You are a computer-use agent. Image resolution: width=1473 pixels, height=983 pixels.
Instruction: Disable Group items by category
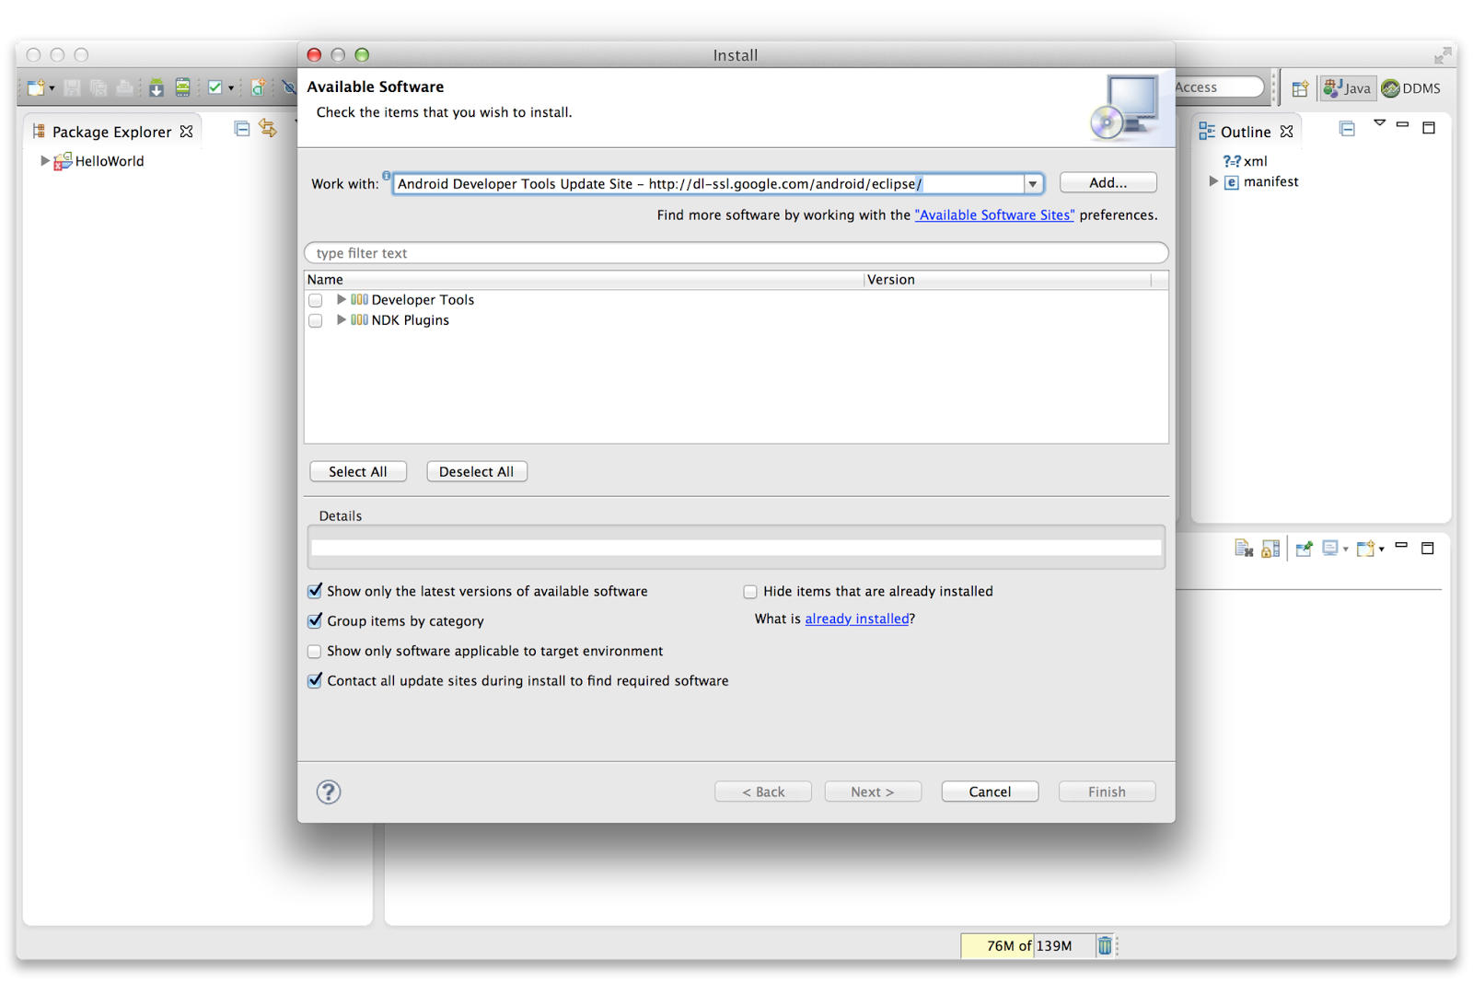[315, 621]
